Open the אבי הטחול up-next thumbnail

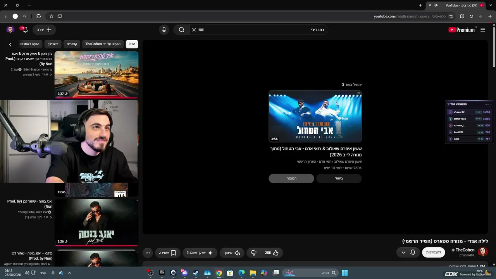point(315,117)
